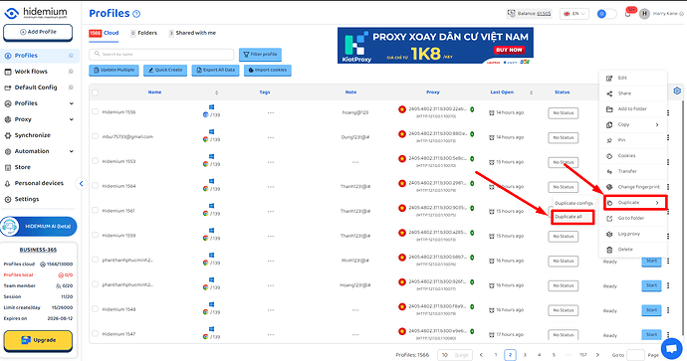Start the Hidemium 1547 profile

651,335
